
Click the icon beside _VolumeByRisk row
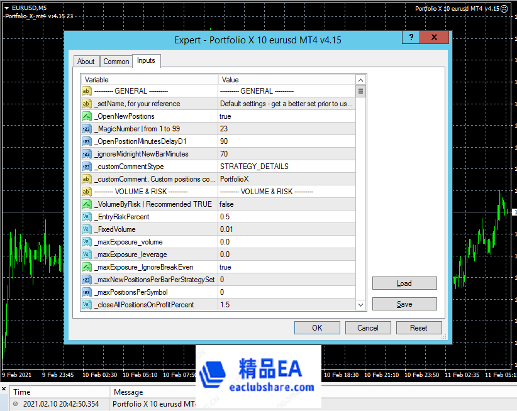pos(87,204)
